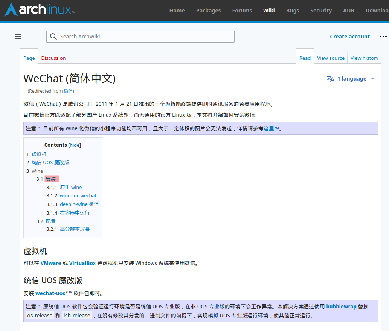Follow the bubblewrap link in the note
Image resolution: width=389 pixels, height=331 pixels.
point(341,307)
